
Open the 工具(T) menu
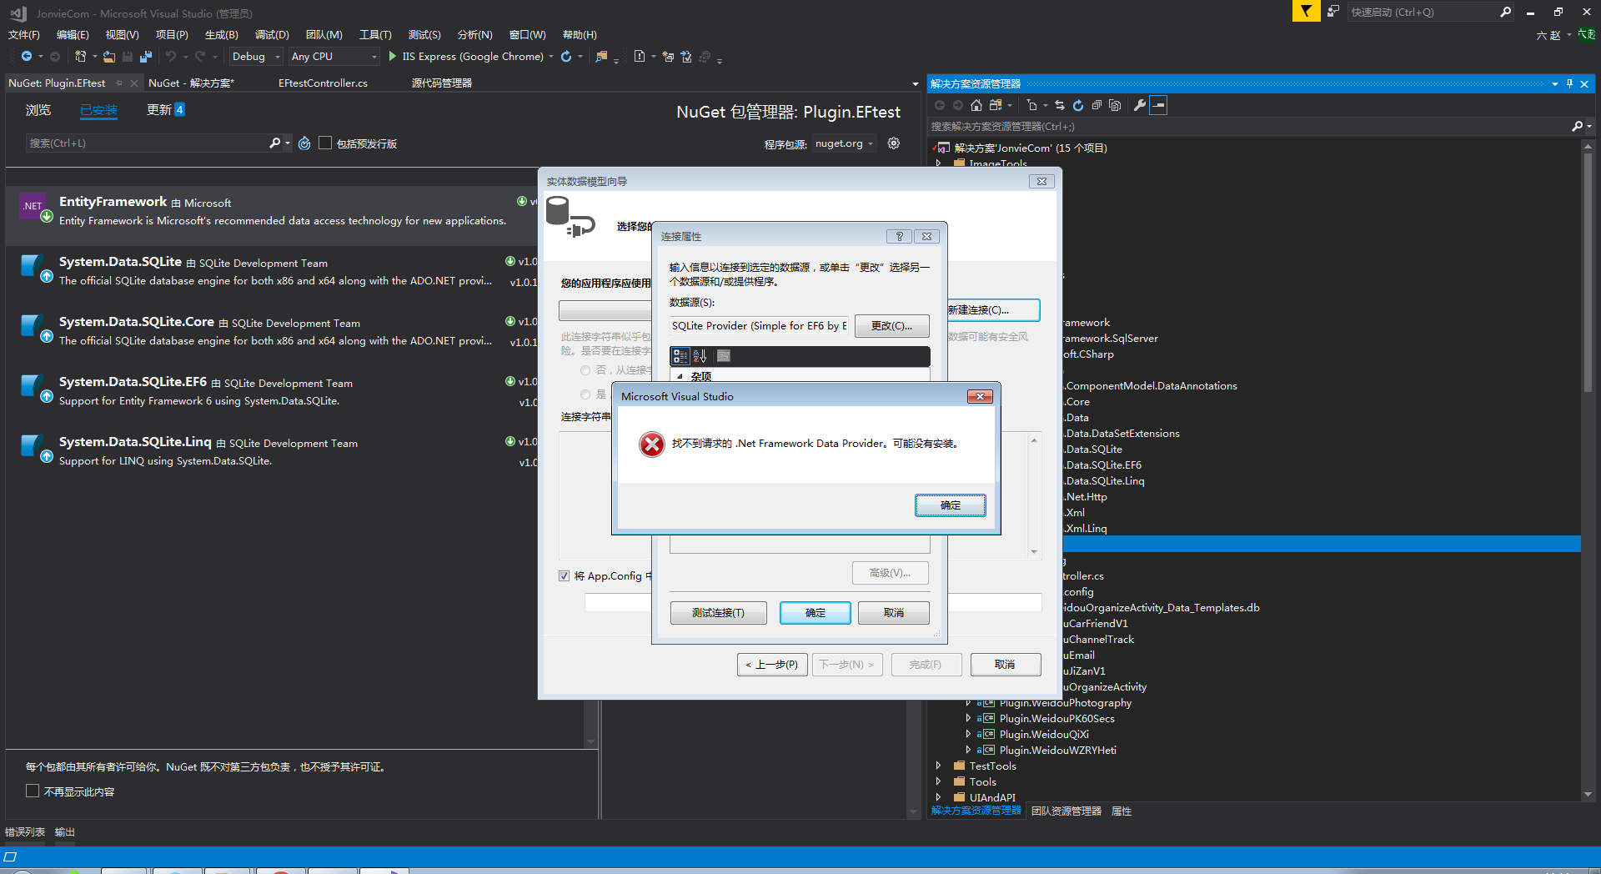click(375, 34)
